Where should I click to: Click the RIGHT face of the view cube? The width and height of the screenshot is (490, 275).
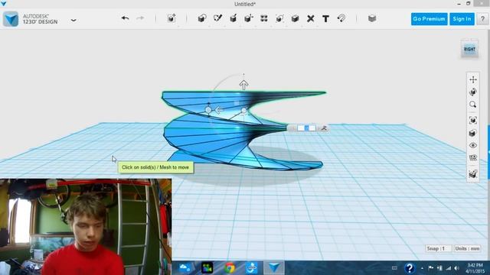469,49
